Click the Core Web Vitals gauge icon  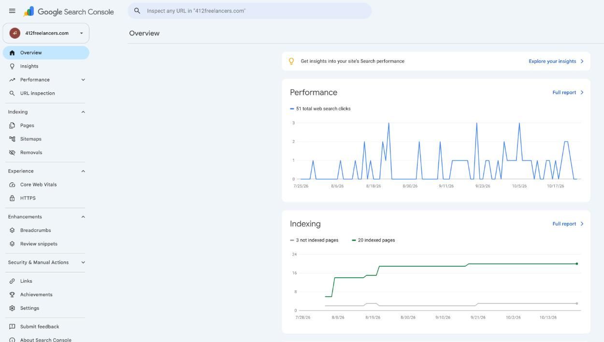[12, 185]
